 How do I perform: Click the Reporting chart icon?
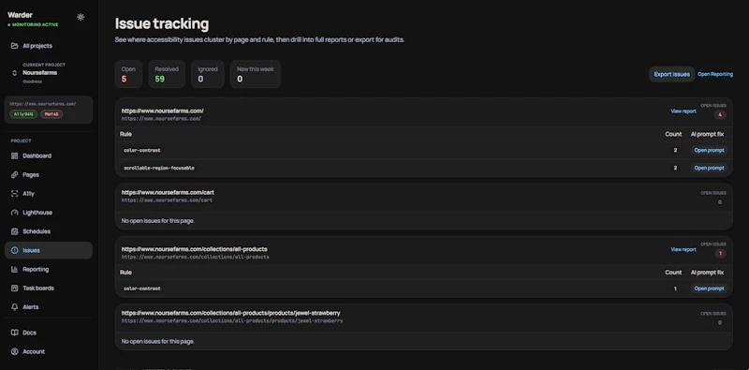point(14,269)
